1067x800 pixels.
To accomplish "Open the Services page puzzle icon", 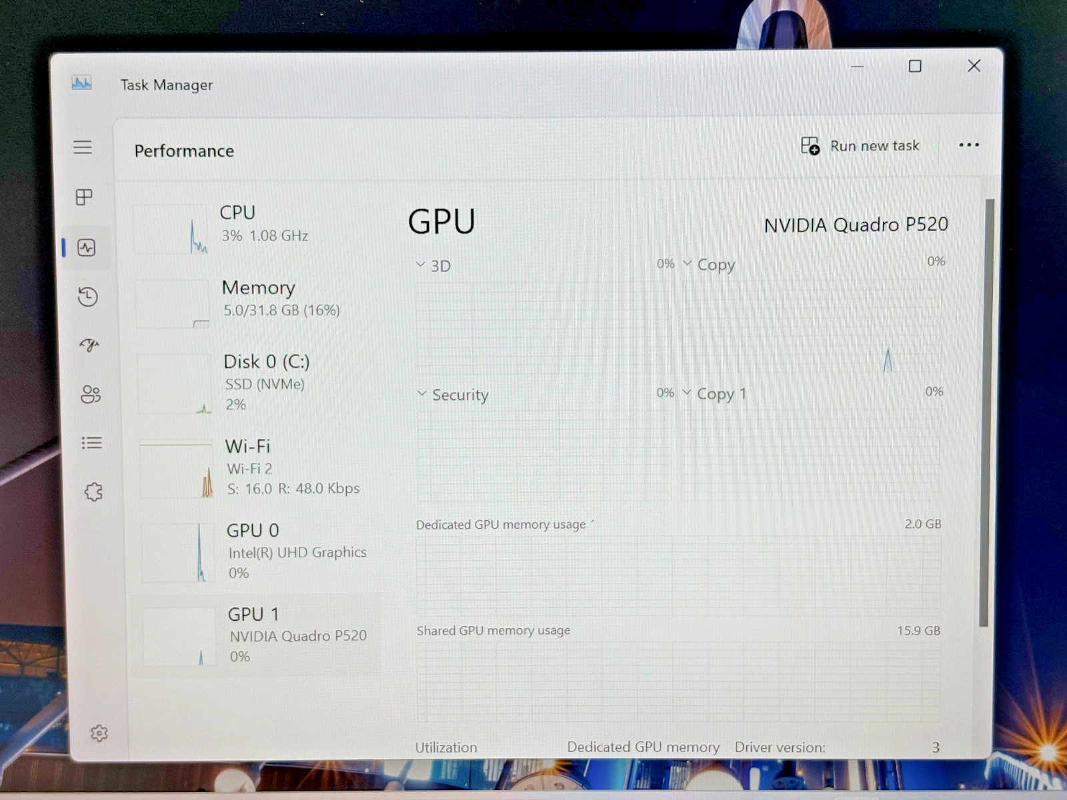I will (x=93, y=492).
